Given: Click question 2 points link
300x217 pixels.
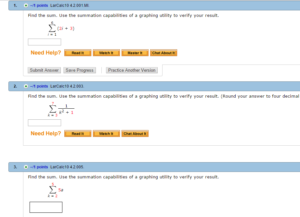Looking at the screenshot, I should coord(39,86).
